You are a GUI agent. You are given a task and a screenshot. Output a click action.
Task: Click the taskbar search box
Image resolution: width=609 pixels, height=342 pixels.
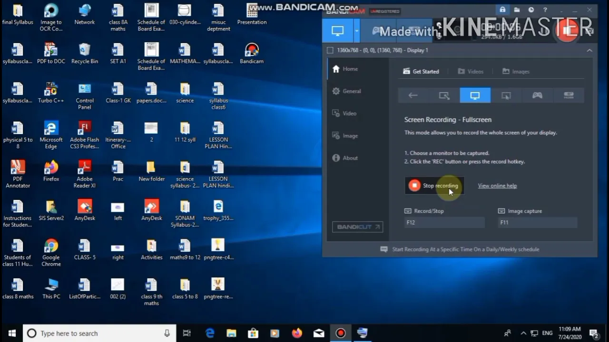coord(99,333)
